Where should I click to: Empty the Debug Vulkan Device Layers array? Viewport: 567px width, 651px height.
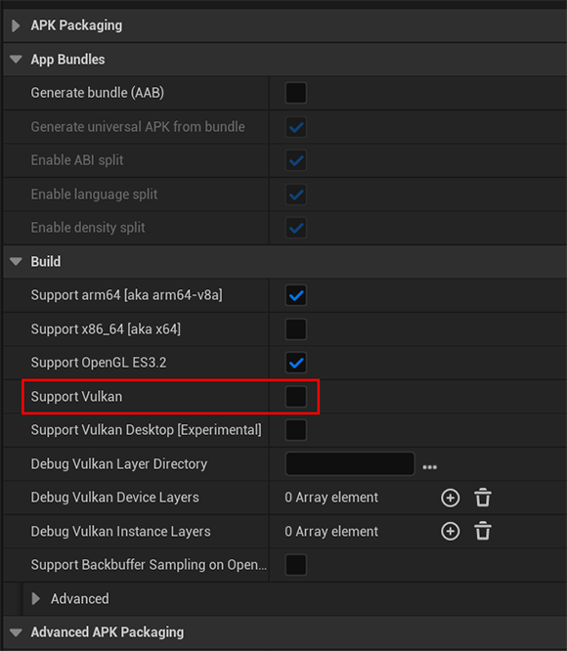483,498
